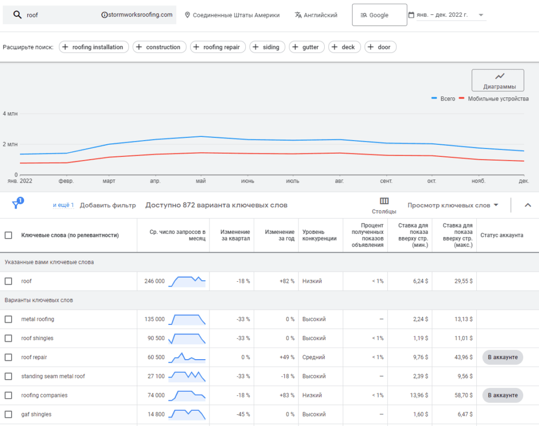
Task: Click trend sparkline for roof shingles
Action: [x=187, y=338]
